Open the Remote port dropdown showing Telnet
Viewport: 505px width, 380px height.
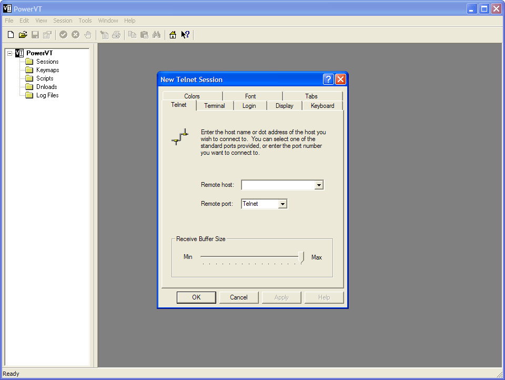(283, 204)
